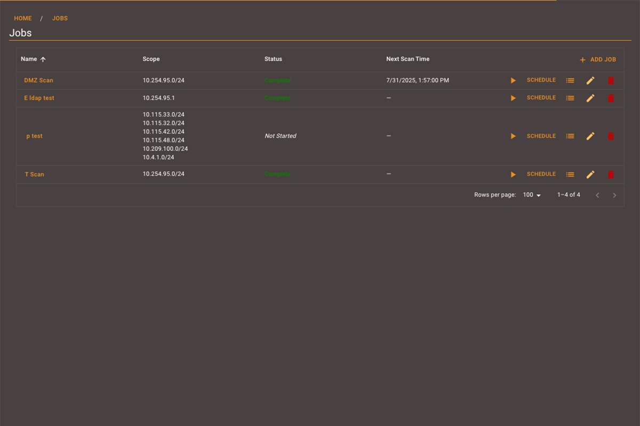Go to the next page
Image resolution: width=640 pixels, height=426 pixels.
[x=614, y=195]
